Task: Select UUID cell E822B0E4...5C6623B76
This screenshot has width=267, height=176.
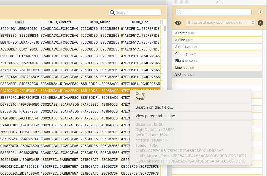Action: click(x=20, y=153)
